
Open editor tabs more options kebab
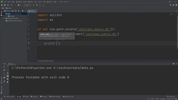[x=177, y=11]
